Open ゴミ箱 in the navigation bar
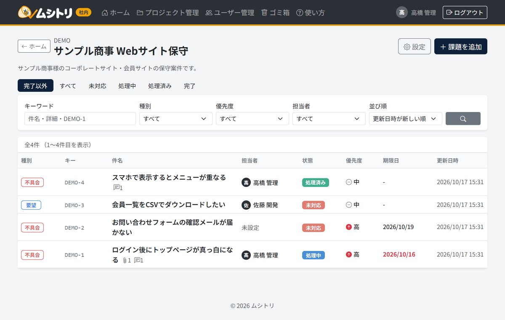Image resolution: width=505 pixels, height=320 pixels. 275,13
